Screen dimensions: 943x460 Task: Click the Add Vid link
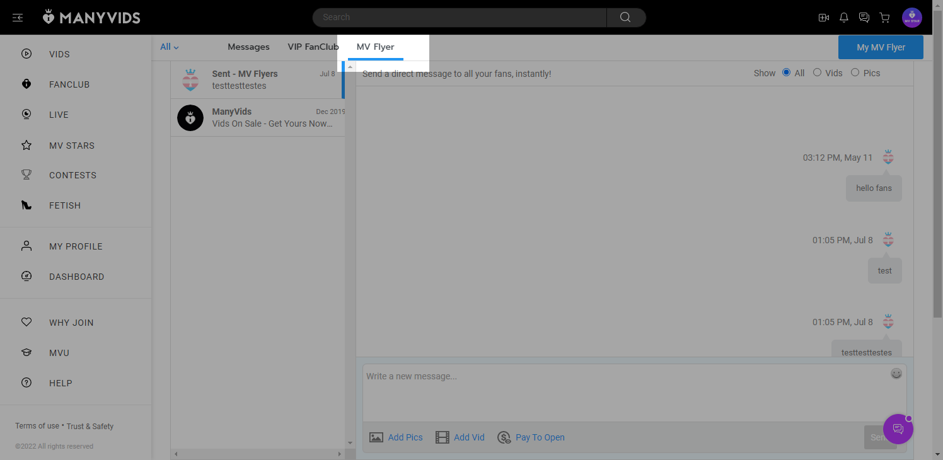(469, 437)
